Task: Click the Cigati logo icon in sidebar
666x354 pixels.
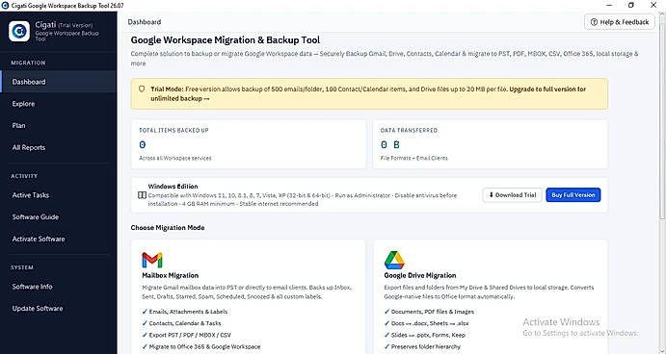Action: (x=19, y=32)
